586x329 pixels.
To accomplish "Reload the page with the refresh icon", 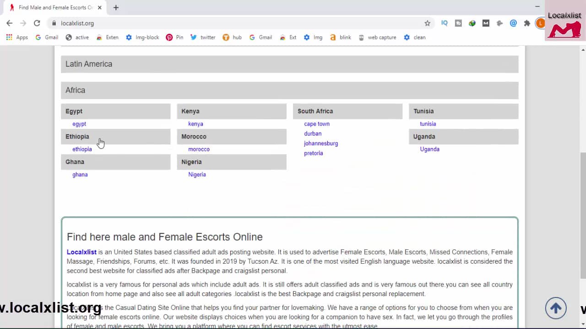I will pos(37,23).
